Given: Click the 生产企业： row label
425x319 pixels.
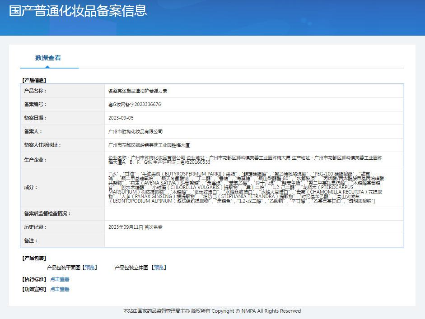Looking at the screenshot, I should click(36, 160).
